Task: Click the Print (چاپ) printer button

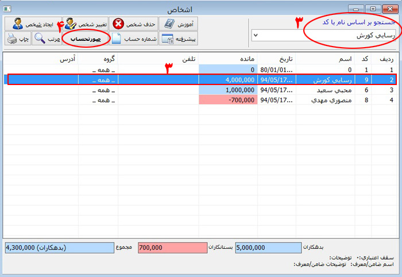Action: coord(17,39)
